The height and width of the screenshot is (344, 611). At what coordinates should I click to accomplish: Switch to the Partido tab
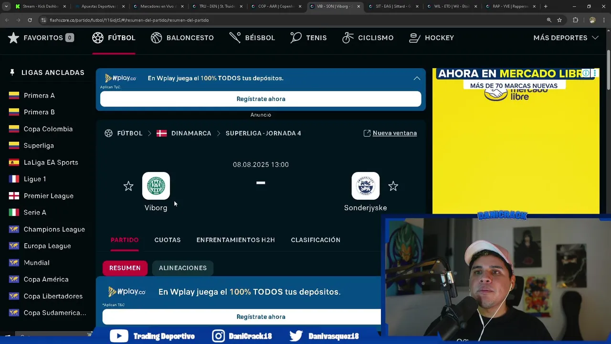tap(125, 240)
